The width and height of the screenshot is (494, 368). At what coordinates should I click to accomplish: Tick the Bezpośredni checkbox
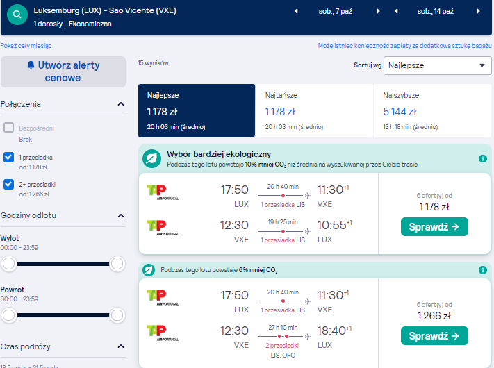(8, 128)
